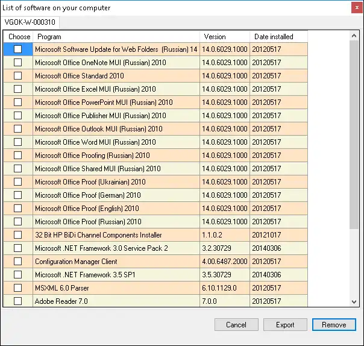Tick checkbox for Office Shared MUI (Russian)

18,168
